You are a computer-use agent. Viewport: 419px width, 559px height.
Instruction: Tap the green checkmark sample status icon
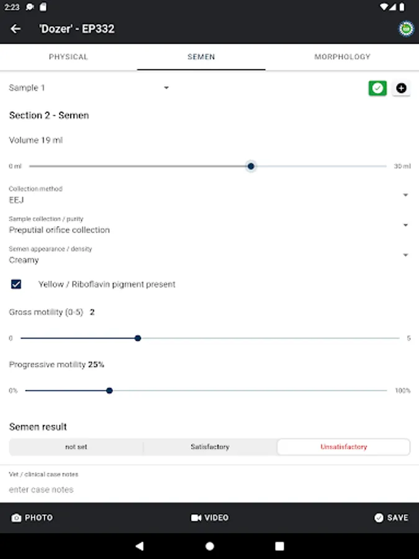pos(377,88)
